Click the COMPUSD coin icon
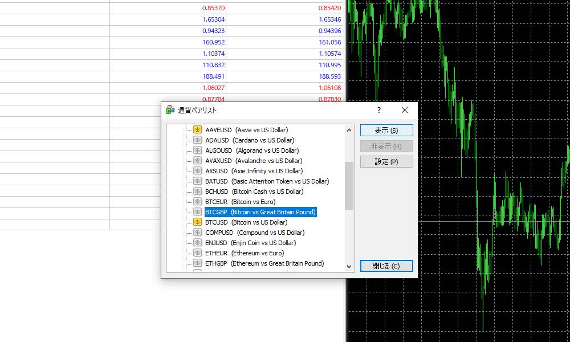This screenshot has width=570, height=342. coord(197,233)
